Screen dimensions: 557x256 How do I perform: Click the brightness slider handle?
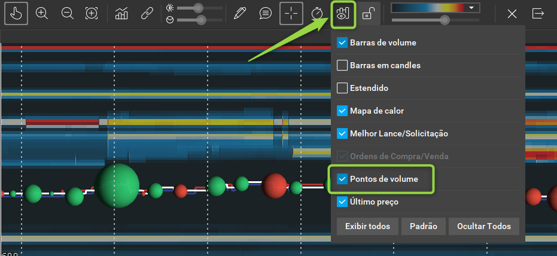pos(198,8)
